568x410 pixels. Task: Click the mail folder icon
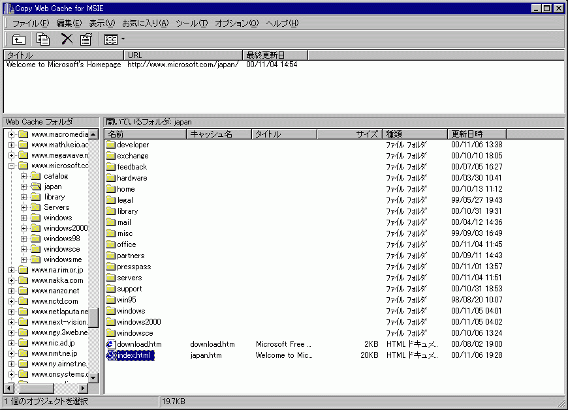110,222
